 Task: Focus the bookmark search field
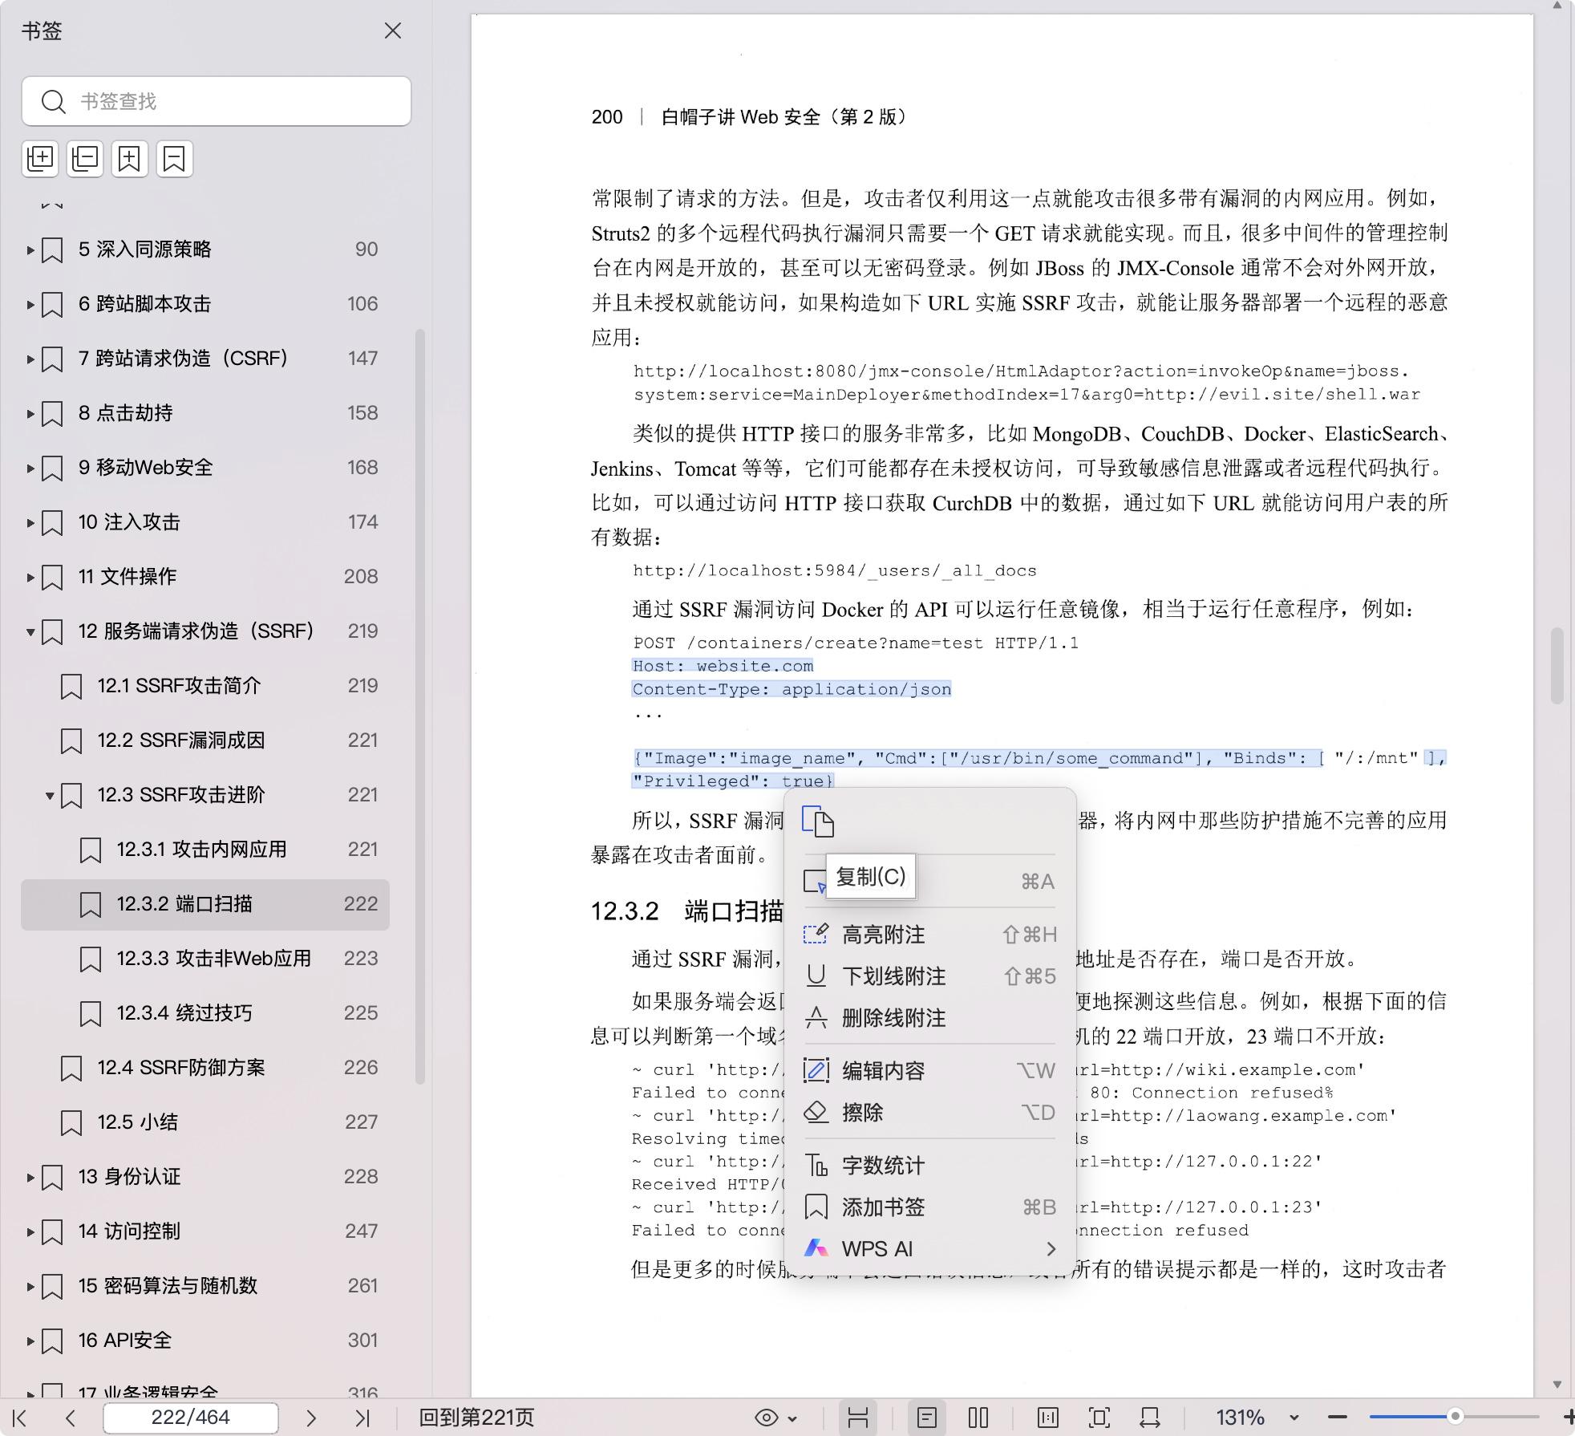click(x=217, y=101)
